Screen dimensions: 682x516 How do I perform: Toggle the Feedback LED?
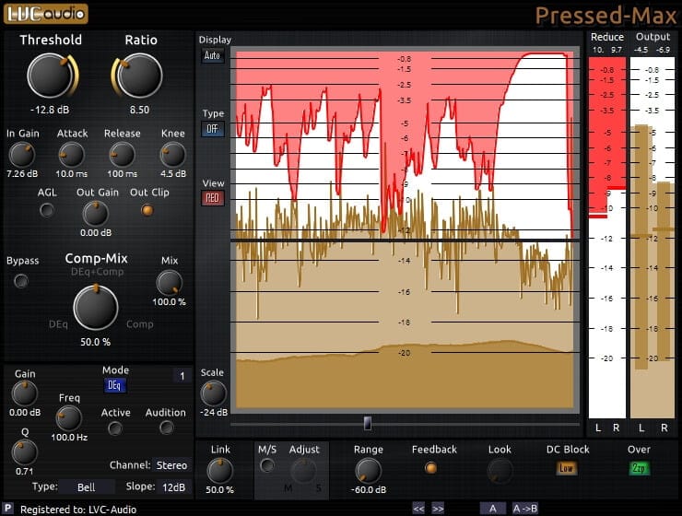pyautogui.click(x=430, y=468)
